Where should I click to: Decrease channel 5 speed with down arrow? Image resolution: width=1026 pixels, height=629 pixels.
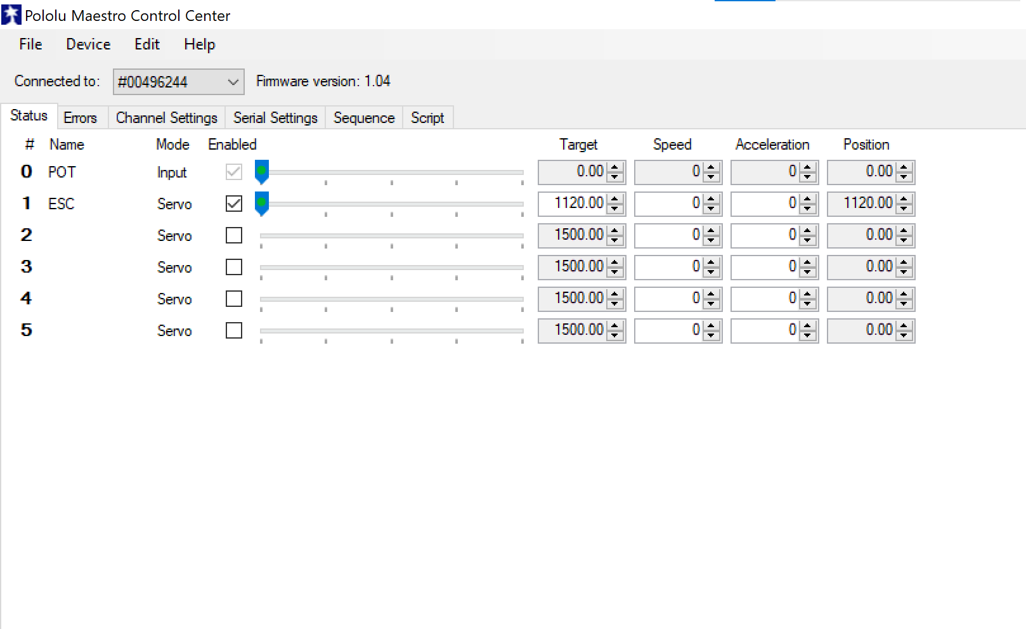point(711,335)
